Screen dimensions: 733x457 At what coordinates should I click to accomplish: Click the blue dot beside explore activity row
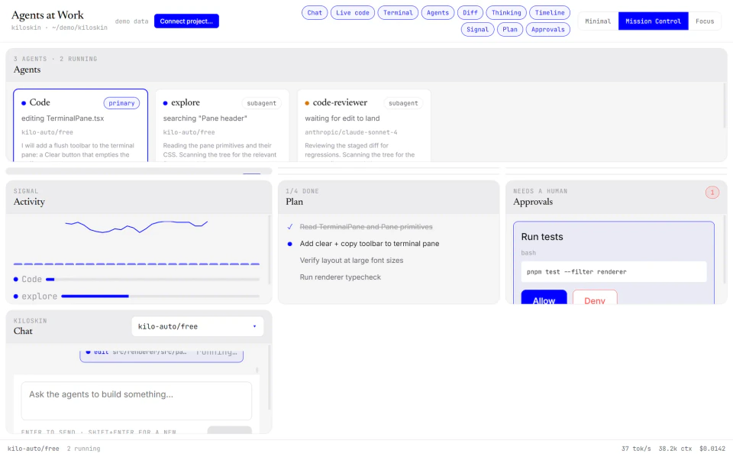(x=16, y=296)
